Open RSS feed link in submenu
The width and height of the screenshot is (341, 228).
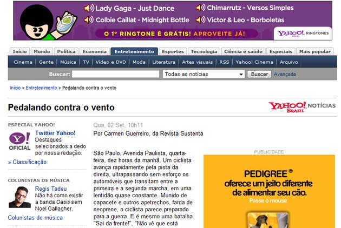224,62
